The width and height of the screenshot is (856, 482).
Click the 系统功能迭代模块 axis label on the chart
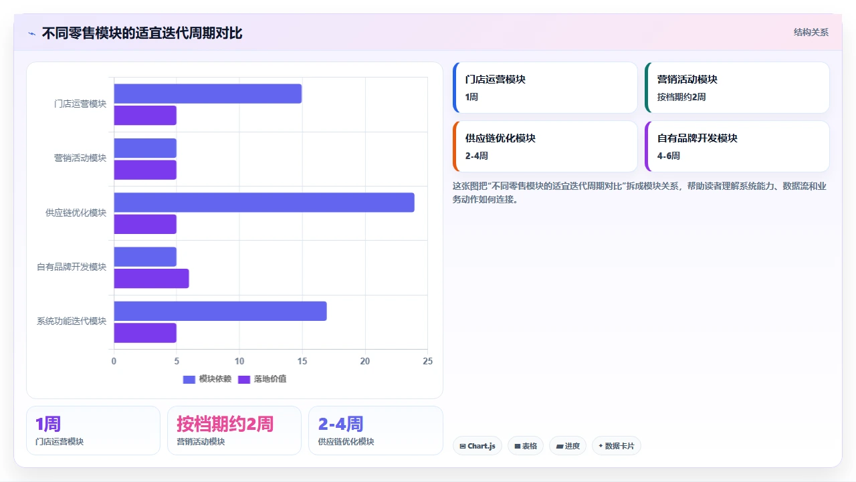click(x=72, y=322)
